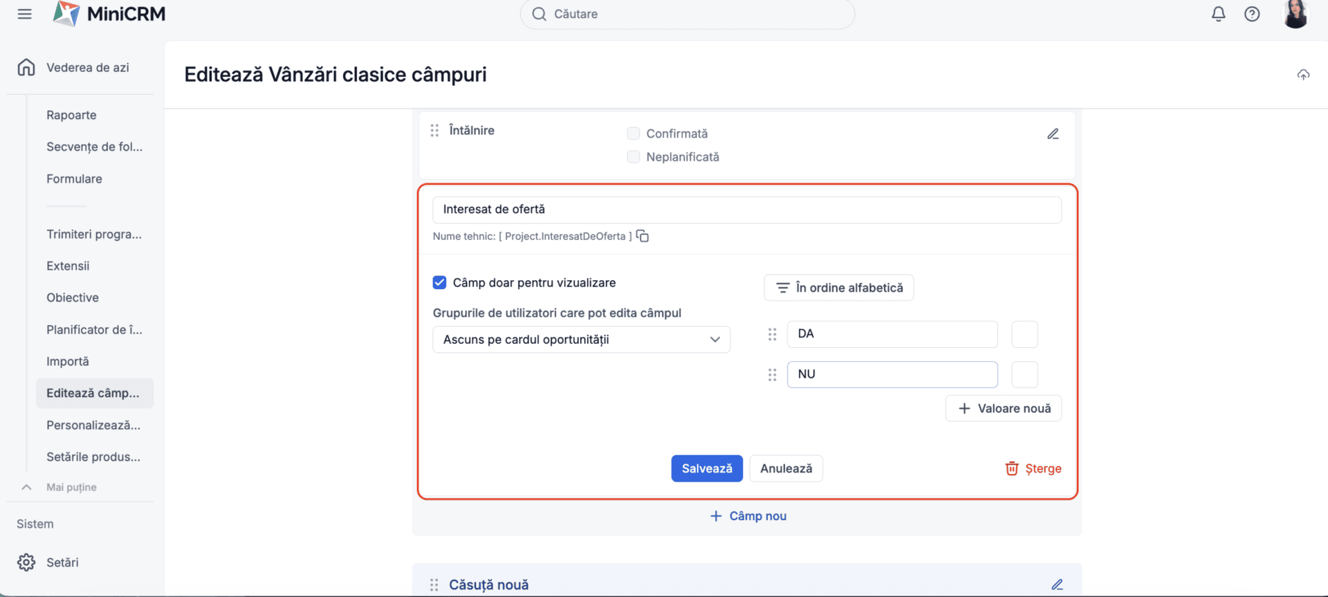Open the Ascuns pe cardul oportunității dropdown
The width and height of the screenshot is (1328, 597).
pyautogui.click(x=581, y=340)
